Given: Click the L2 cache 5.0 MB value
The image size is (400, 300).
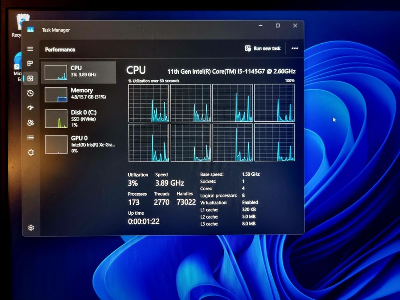Looking at the screenshot, I should [249, 216].
